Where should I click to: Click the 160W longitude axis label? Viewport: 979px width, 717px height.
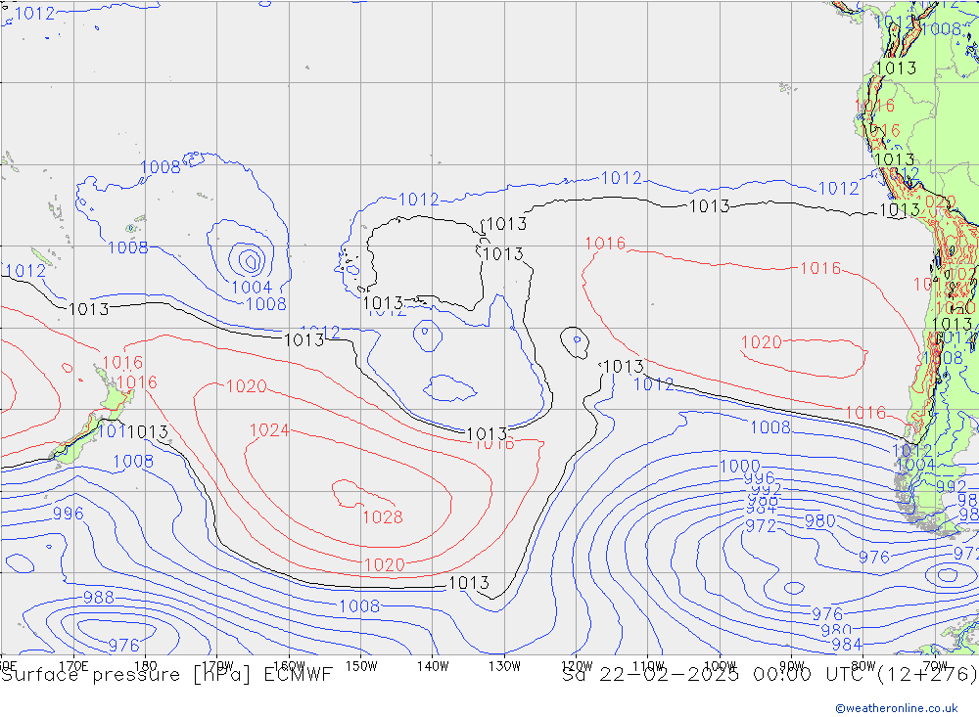[x=290, y=666]
